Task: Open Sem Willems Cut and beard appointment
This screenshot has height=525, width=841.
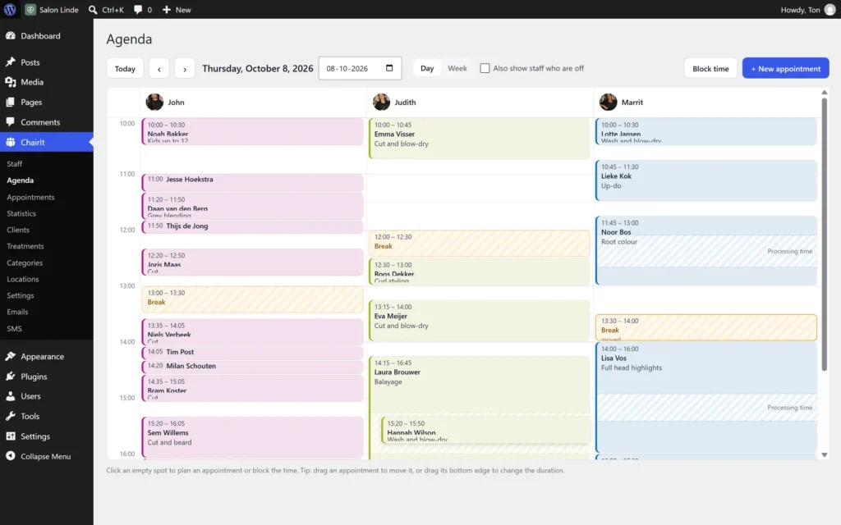Action: coord(253,437)
